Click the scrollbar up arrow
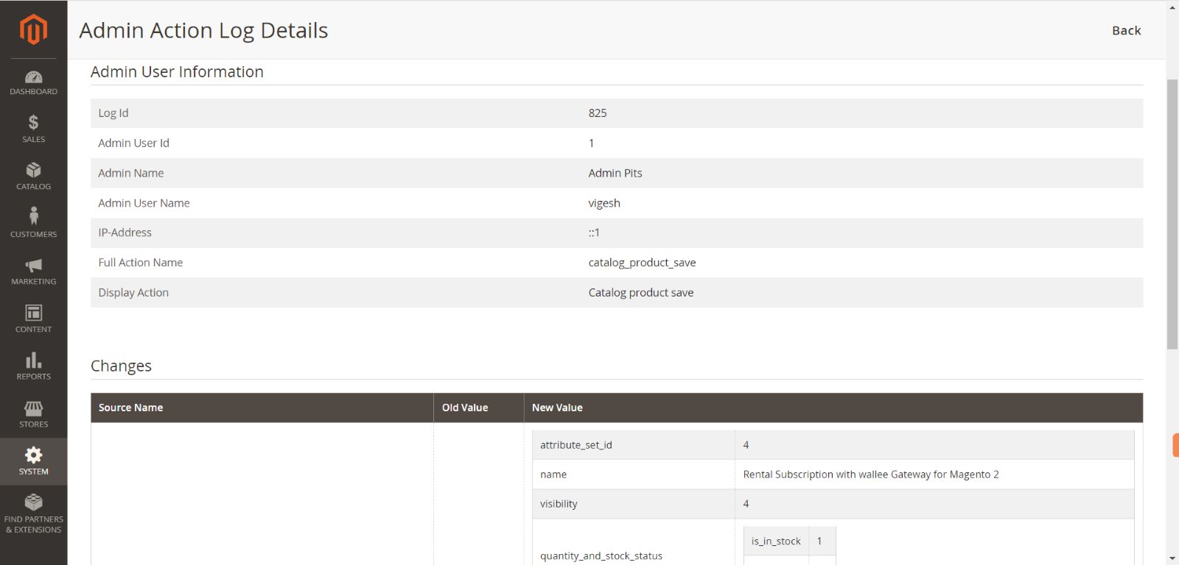Screen dimensions: 1179x565 (1172, 7)
